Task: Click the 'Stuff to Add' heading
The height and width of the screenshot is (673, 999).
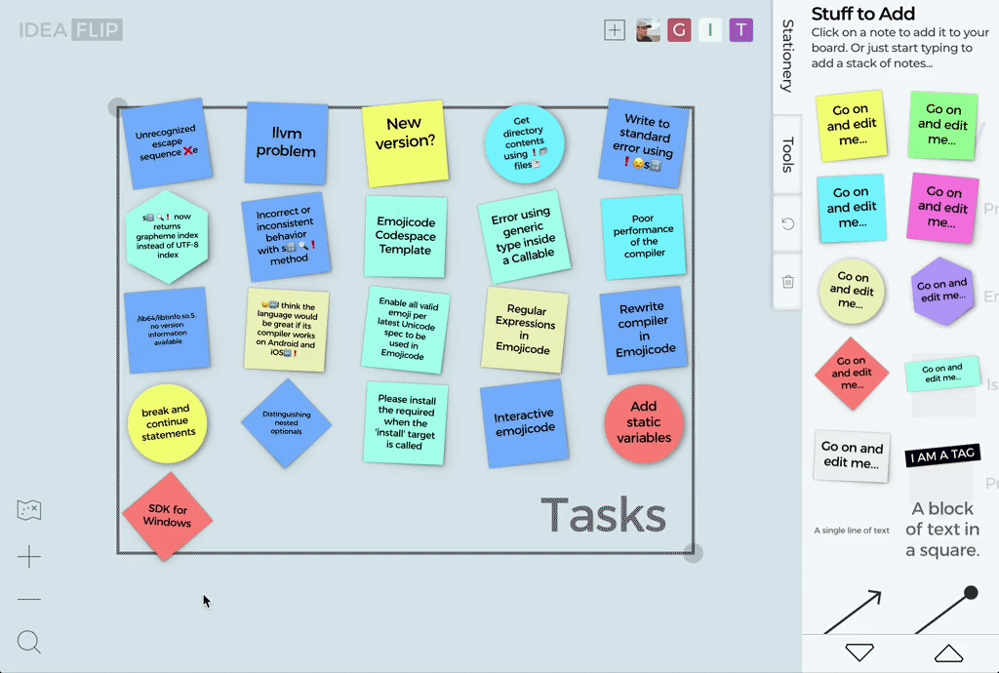Action: coord(862,14)
